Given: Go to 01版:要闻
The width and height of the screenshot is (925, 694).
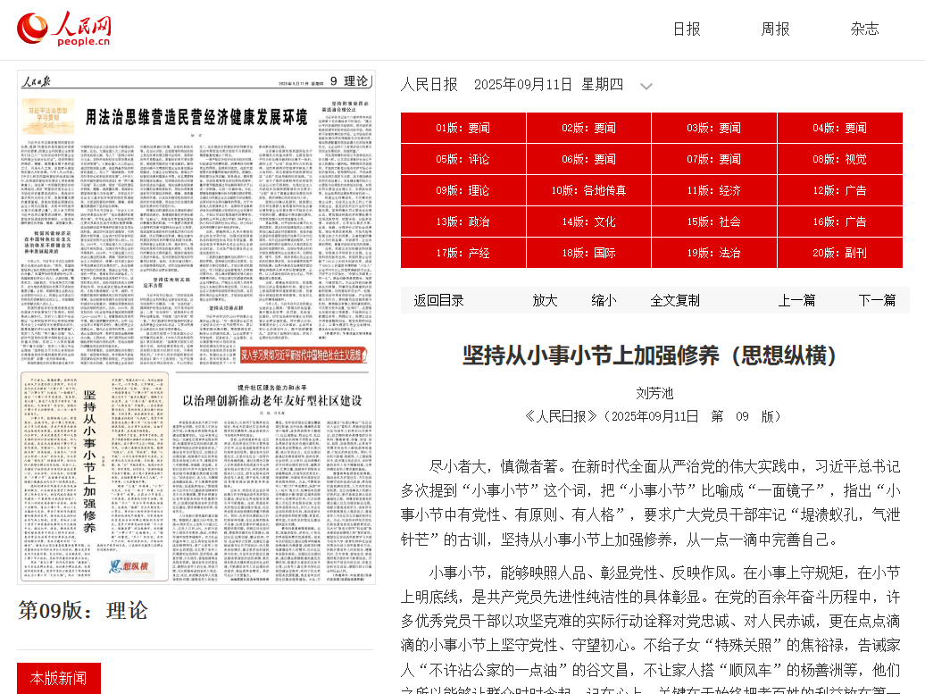Looking at the screenshot, I should pyautogui.click(x=463, y=128).
